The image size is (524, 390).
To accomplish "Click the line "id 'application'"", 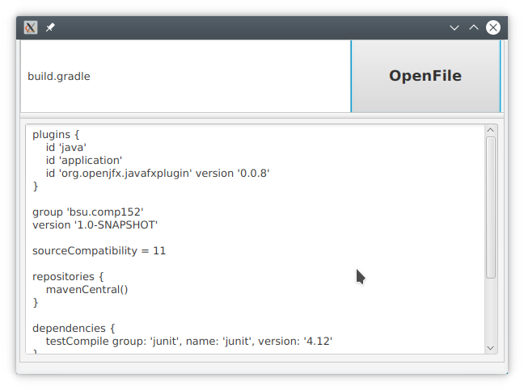I will tap(84, 161).
